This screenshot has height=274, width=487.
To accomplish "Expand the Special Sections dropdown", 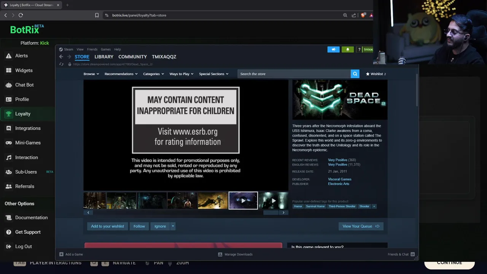I will coord(213,74).
